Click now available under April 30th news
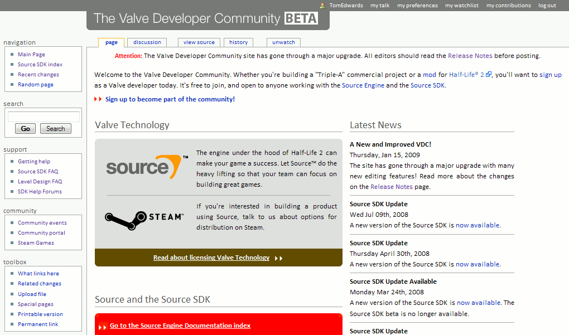 [478, 264]
